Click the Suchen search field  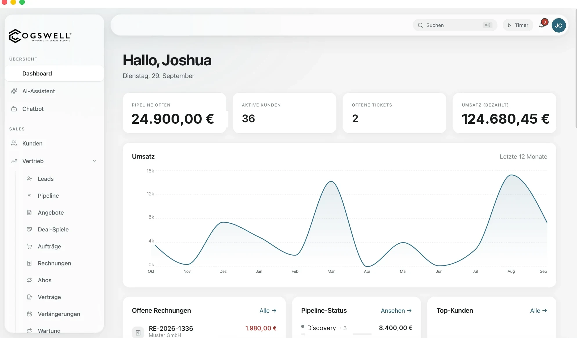pos(455,25)
